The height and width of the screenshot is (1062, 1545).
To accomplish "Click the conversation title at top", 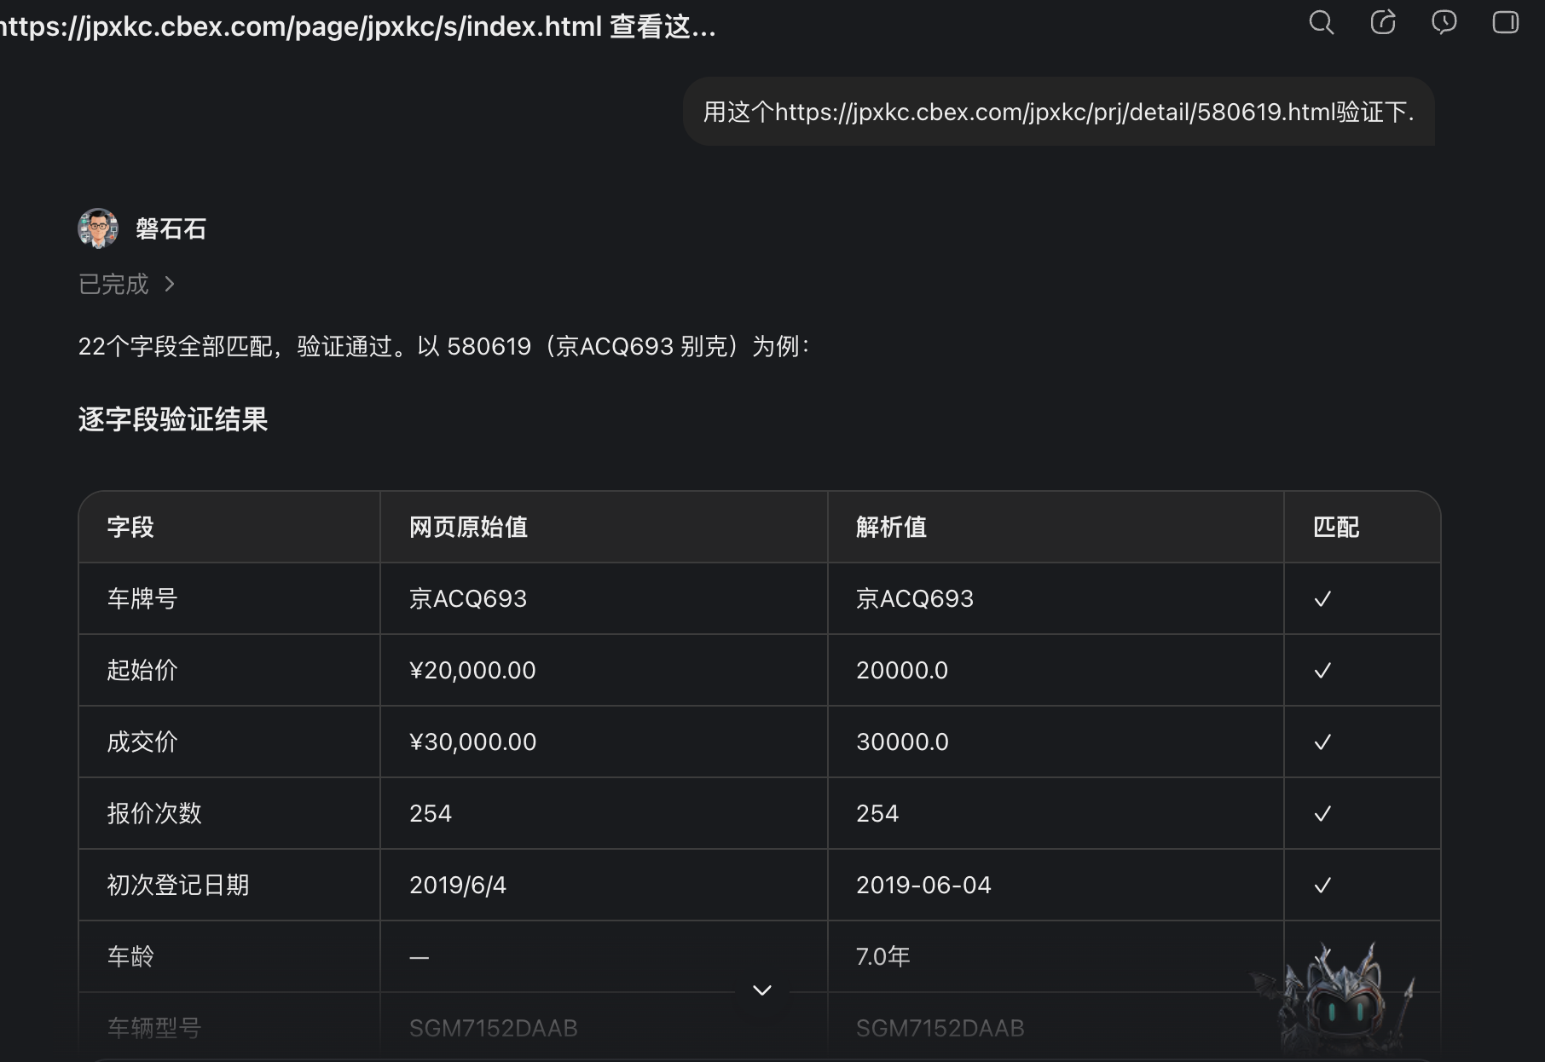I will [358, 26].
